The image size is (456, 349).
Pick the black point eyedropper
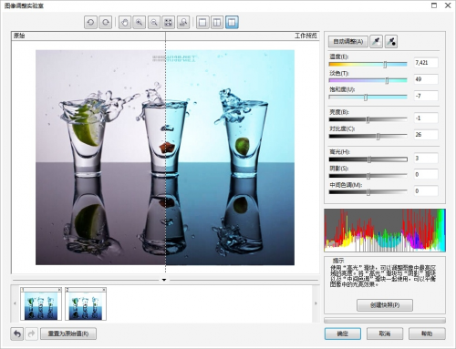pyautogui.click(x=391, y=41)
